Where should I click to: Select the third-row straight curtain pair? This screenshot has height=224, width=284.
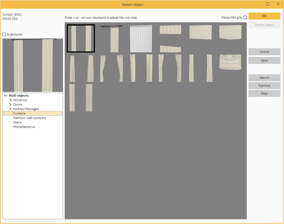(81, 98)
